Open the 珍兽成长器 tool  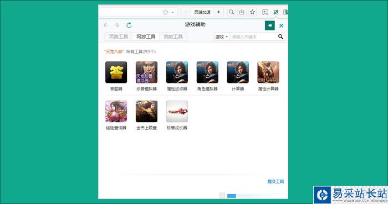coord(177,112)
